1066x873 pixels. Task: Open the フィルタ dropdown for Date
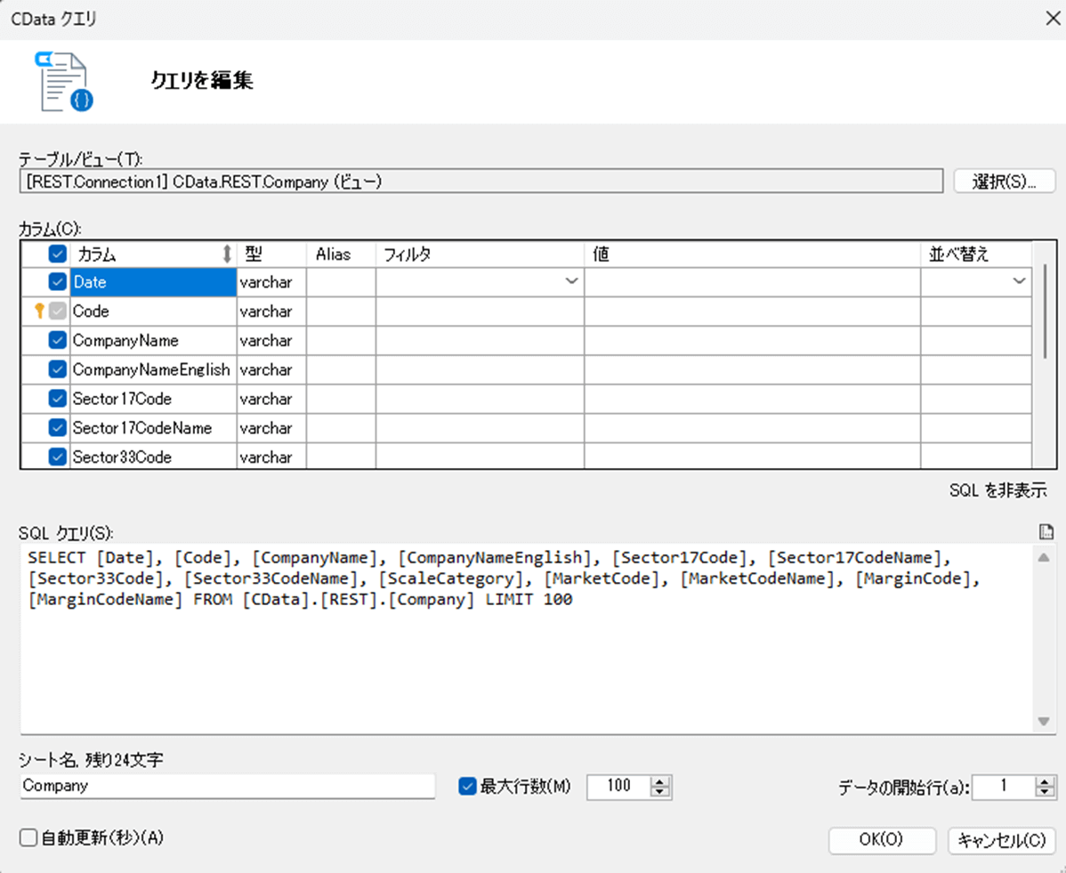pos(570,281)
